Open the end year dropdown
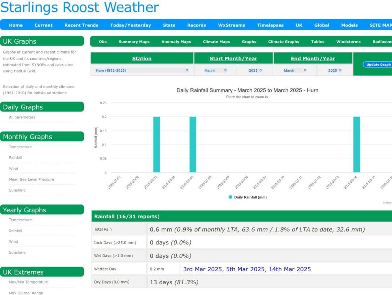This screenshot has width=392, height=295. (x=335, y=70)
